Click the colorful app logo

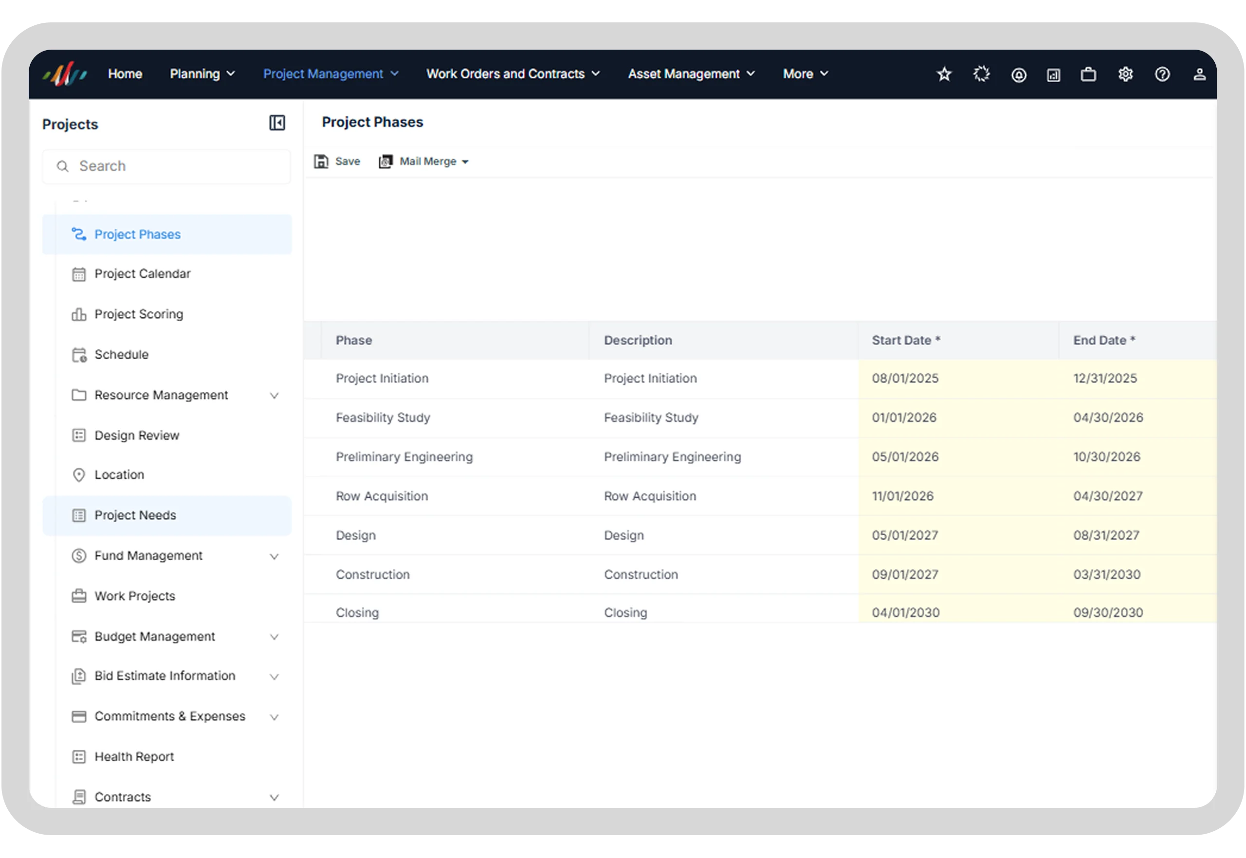tap(65, 73)
